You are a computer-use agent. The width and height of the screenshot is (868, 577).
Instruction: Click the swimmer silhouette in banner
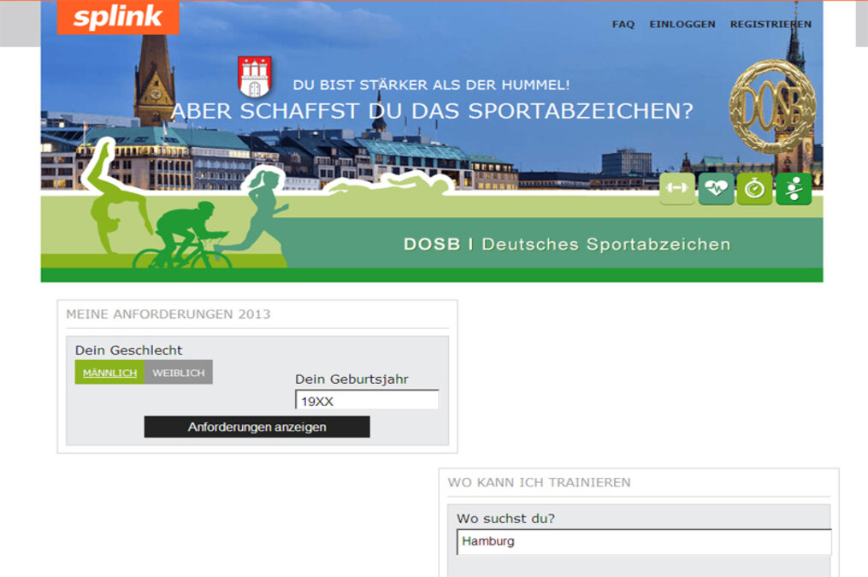pos(389,185)
